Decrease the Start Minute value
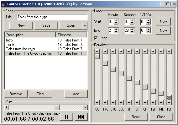 116,23
